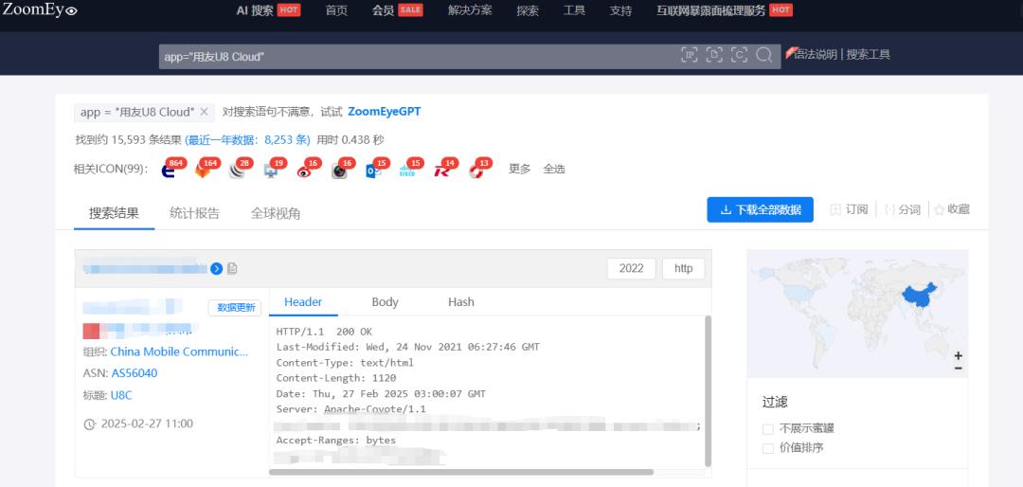The height and width of the screenshot is (487, 1023).
Task: Open the 支持 menu item
Action: (620, 10)
